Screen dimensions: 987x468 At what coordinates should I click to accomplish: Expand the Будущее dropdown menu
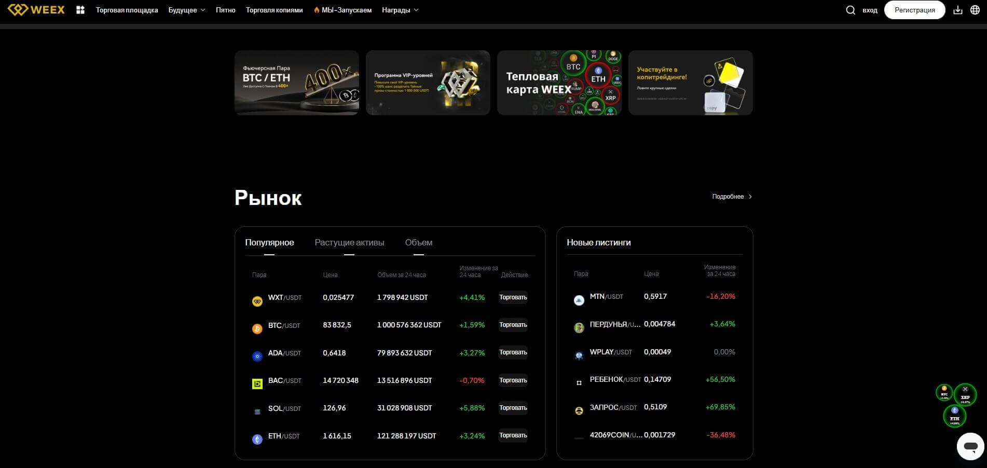[186, 10]
